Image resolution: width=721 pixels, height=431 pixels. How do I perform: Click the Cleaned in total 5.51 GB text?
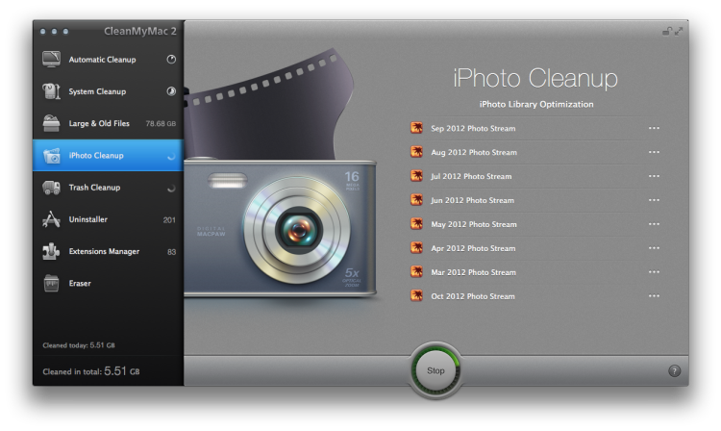[x=91, y=371]
